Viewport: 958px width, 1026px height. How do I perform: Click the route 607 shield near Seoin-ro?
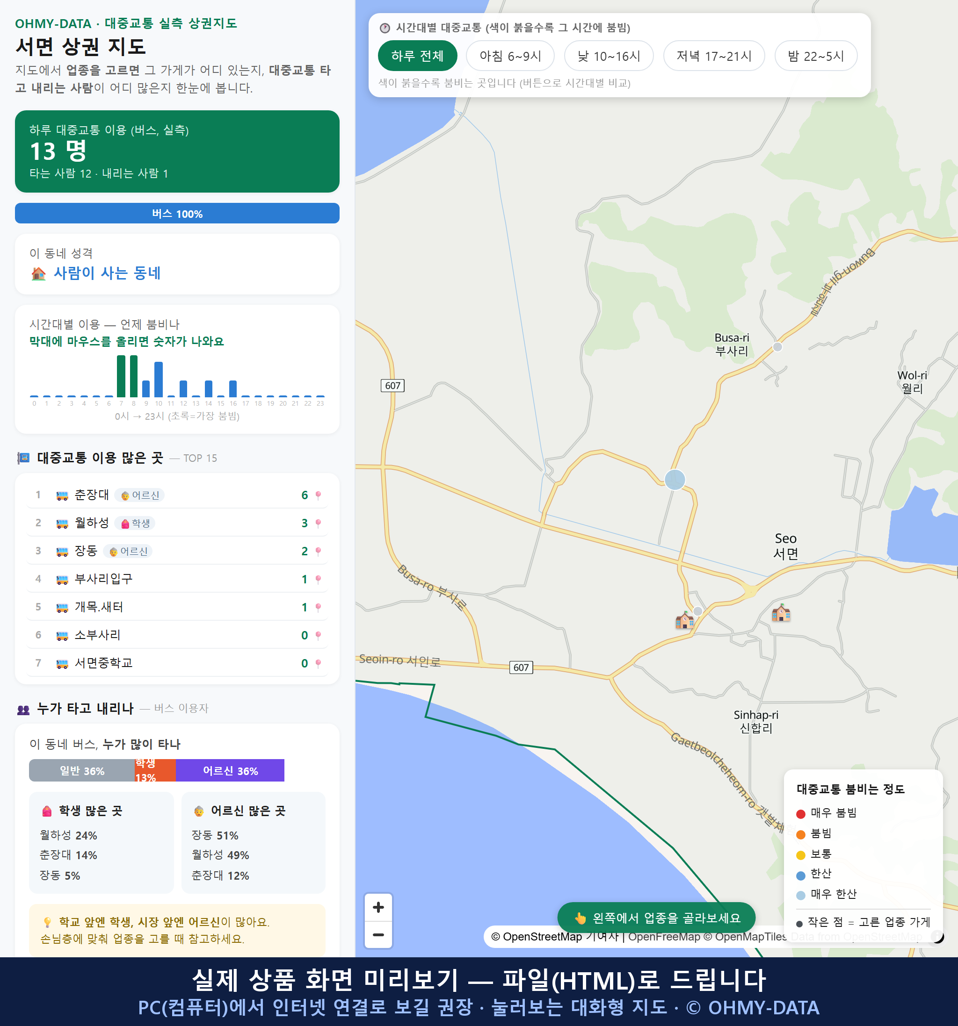point(521,667)
